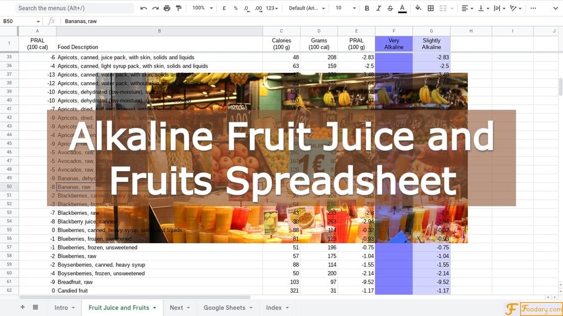Open the fill color picker
The image size is (563, 316).
418,8
